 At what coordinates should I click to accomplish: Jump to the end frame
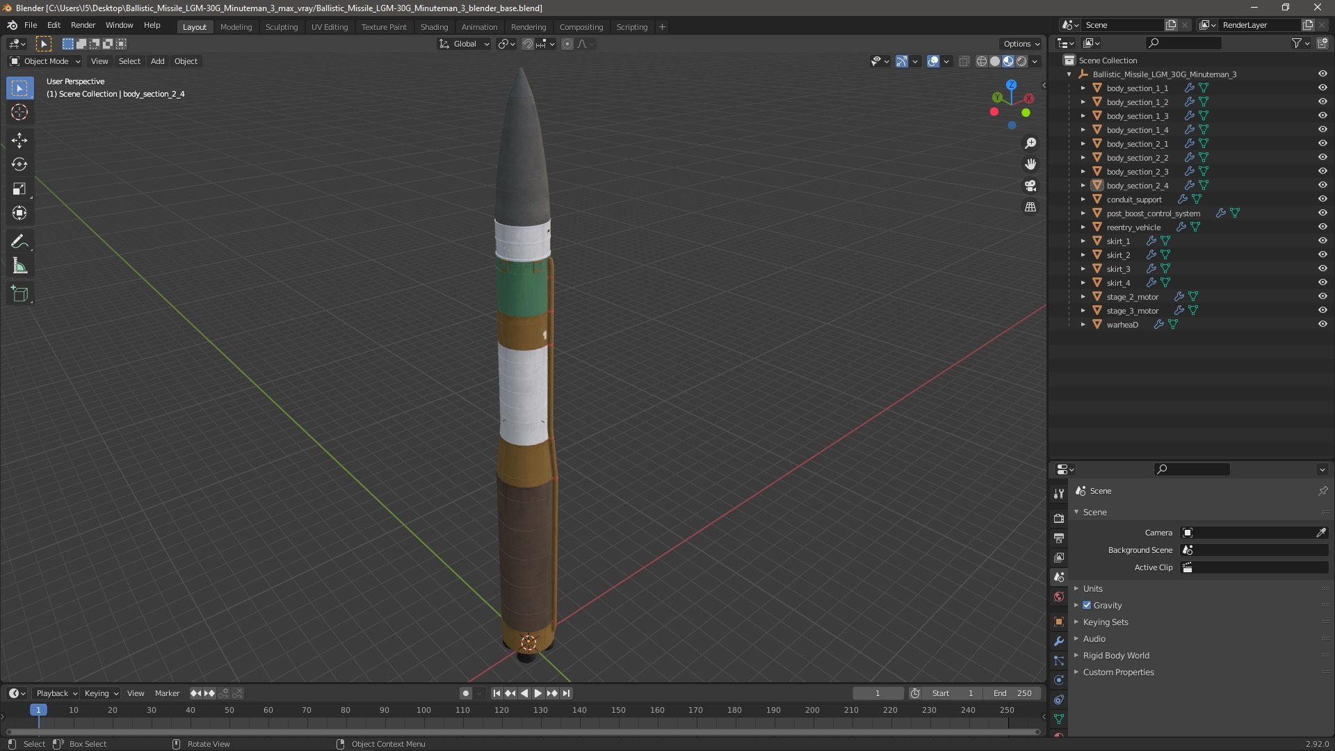tap(567, 693)
